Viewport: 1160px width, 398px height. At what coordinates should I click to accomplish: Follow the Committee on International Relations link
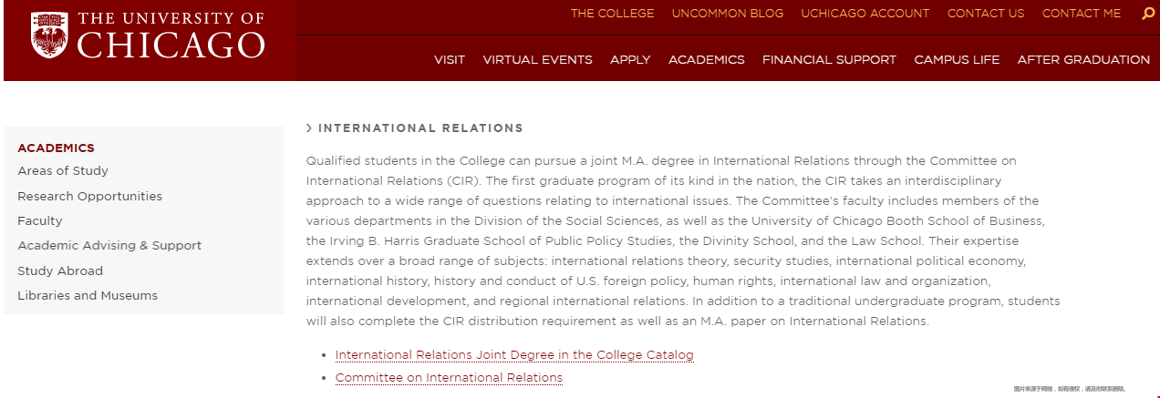[449, 378]
